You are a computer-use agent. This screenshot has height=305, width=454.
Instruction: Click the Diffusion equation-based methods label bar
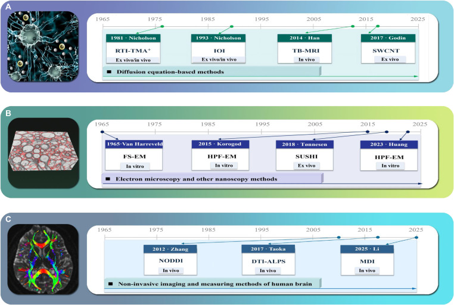tap(212, 71)
